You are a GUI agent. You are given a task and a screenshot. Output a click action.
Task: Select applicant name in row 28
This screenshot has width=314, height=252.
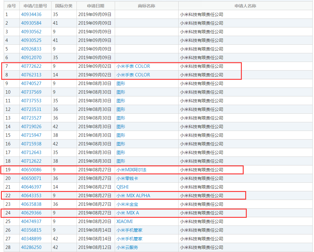pos(201,247)
